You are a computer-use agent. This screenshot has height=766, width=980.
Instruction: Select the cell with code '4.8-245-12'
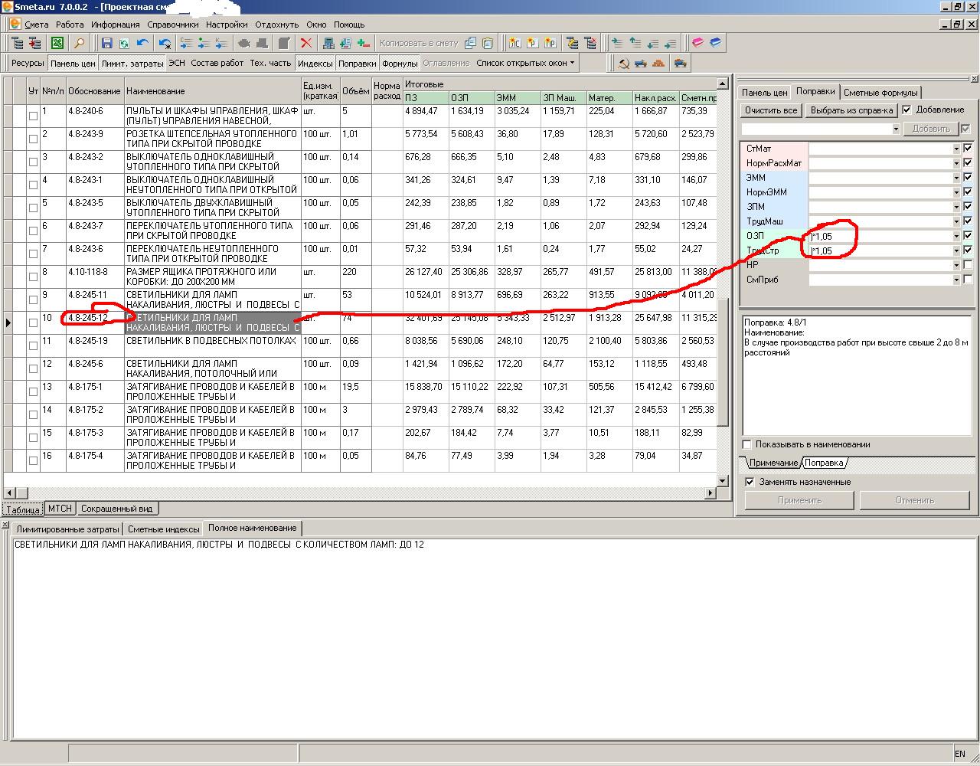95,322
